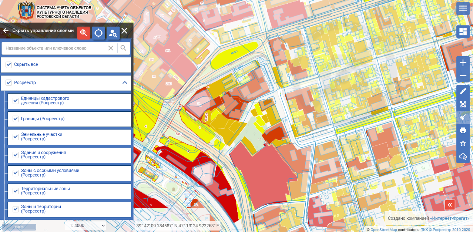Uncheck the 'Скрыть все' checkbox
This screenshot has width=473, height=232.
pyautogui.click(x=9, y=65)
